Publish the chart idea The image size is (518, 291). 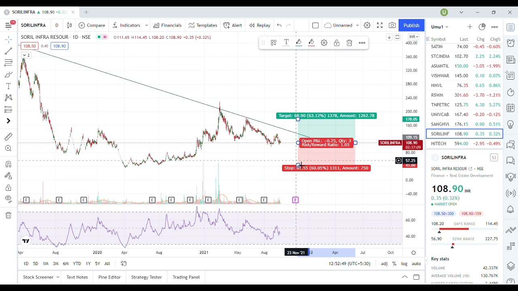tap(411, 25)
